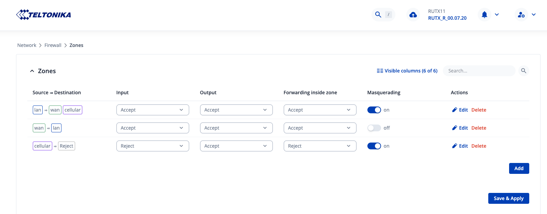Open the notifications bell

(484, 15)
